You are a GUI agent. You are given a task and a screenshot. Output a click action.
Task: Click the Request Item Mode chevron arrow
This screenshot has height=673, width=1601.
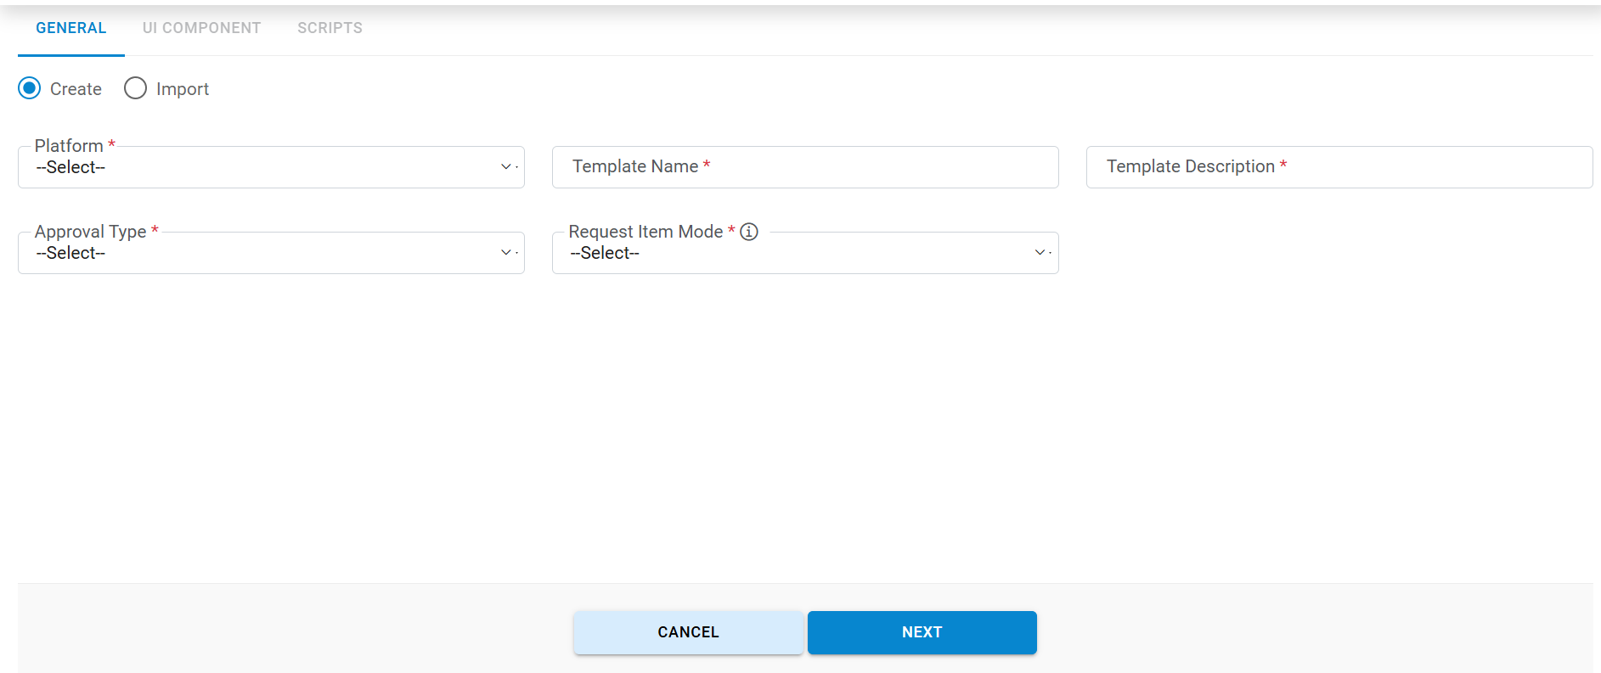coord(1040,253)
